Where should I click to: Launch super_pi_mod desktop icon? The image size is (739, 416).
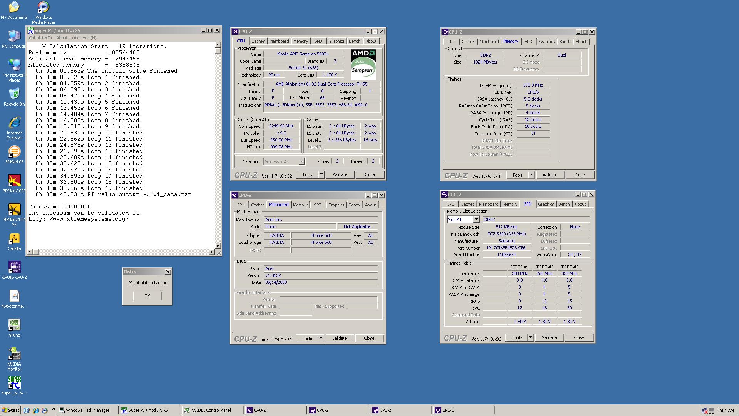14,386
